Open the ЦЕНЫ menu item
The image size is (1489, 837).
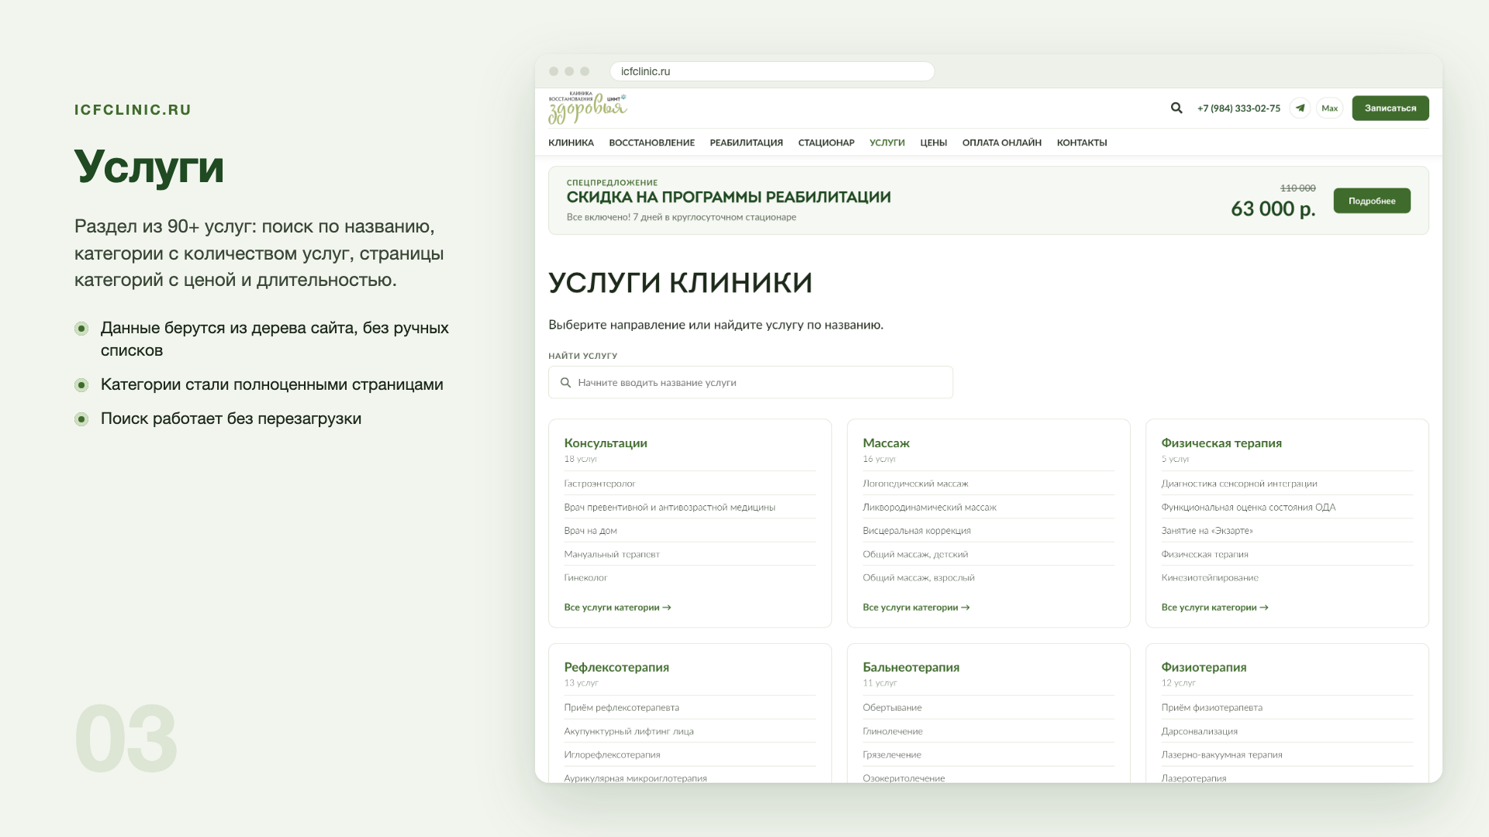pos(934,143)
